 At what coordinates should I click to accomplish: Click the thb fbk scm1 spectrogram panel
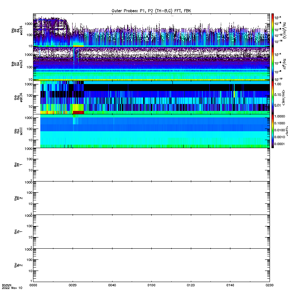151,131
